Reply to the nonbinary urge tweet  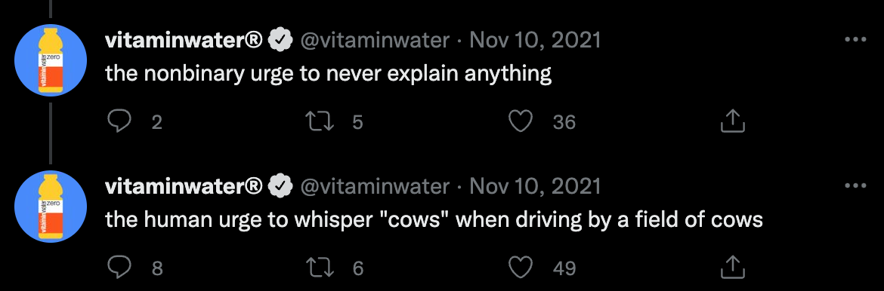pyautogui.click(x=119, y=121)
